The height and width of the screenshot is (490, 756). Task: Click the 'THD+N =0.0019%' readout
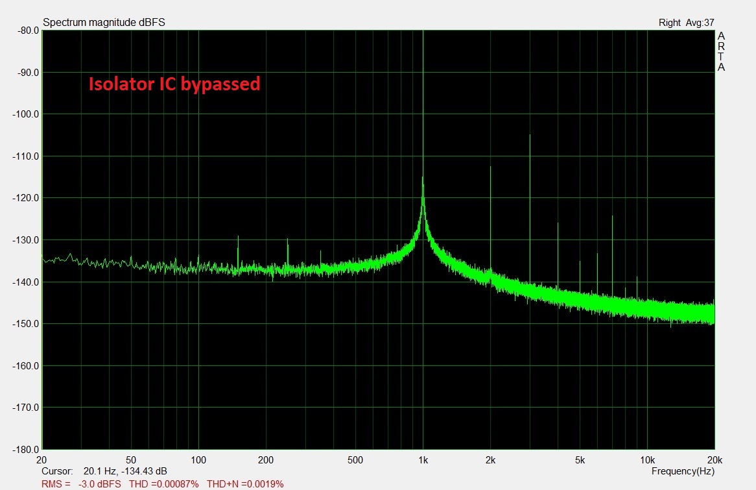[246, 484]
